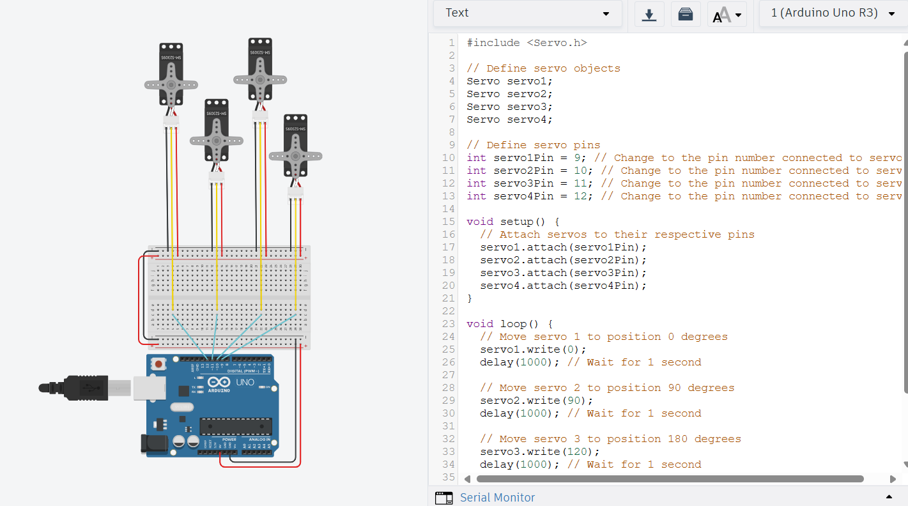
Task: Click 'servo1.write(0);' line
Action: pyautogui.click(x=533, y=349)
